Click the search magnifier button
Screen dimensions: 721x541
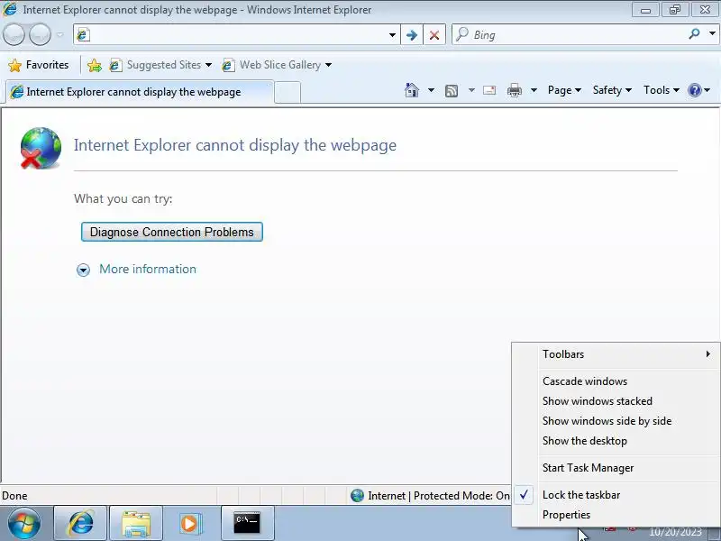694,34
